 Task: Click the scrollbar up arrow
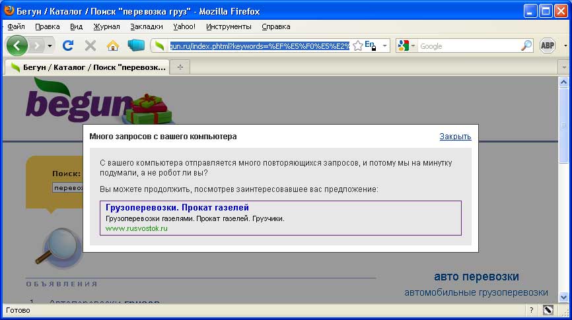pyautogui.click(x=563, y=82)
